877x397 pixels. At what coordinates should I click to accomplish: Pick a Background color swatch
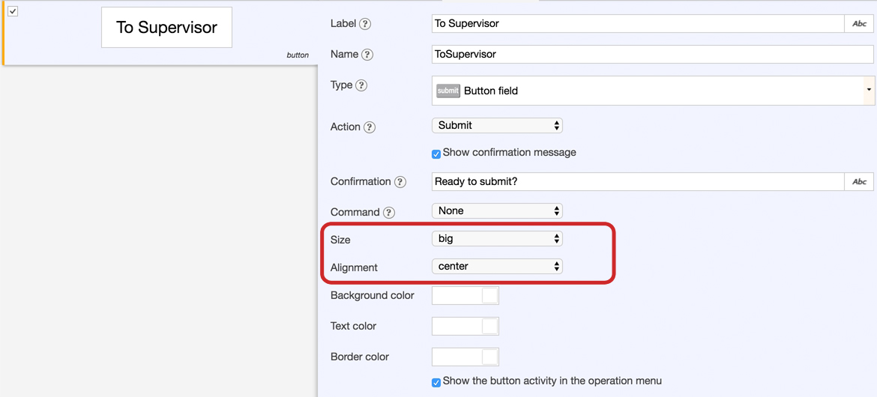tap(465, 296)
